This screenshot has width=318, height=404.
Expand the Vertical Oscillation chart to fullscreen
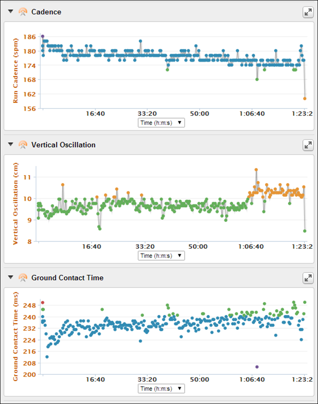308,145
